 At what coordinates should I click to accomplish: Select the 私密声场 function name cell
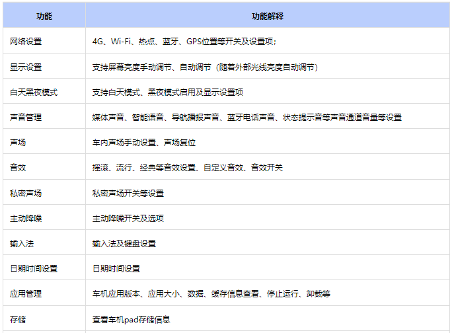click(26, 193)
